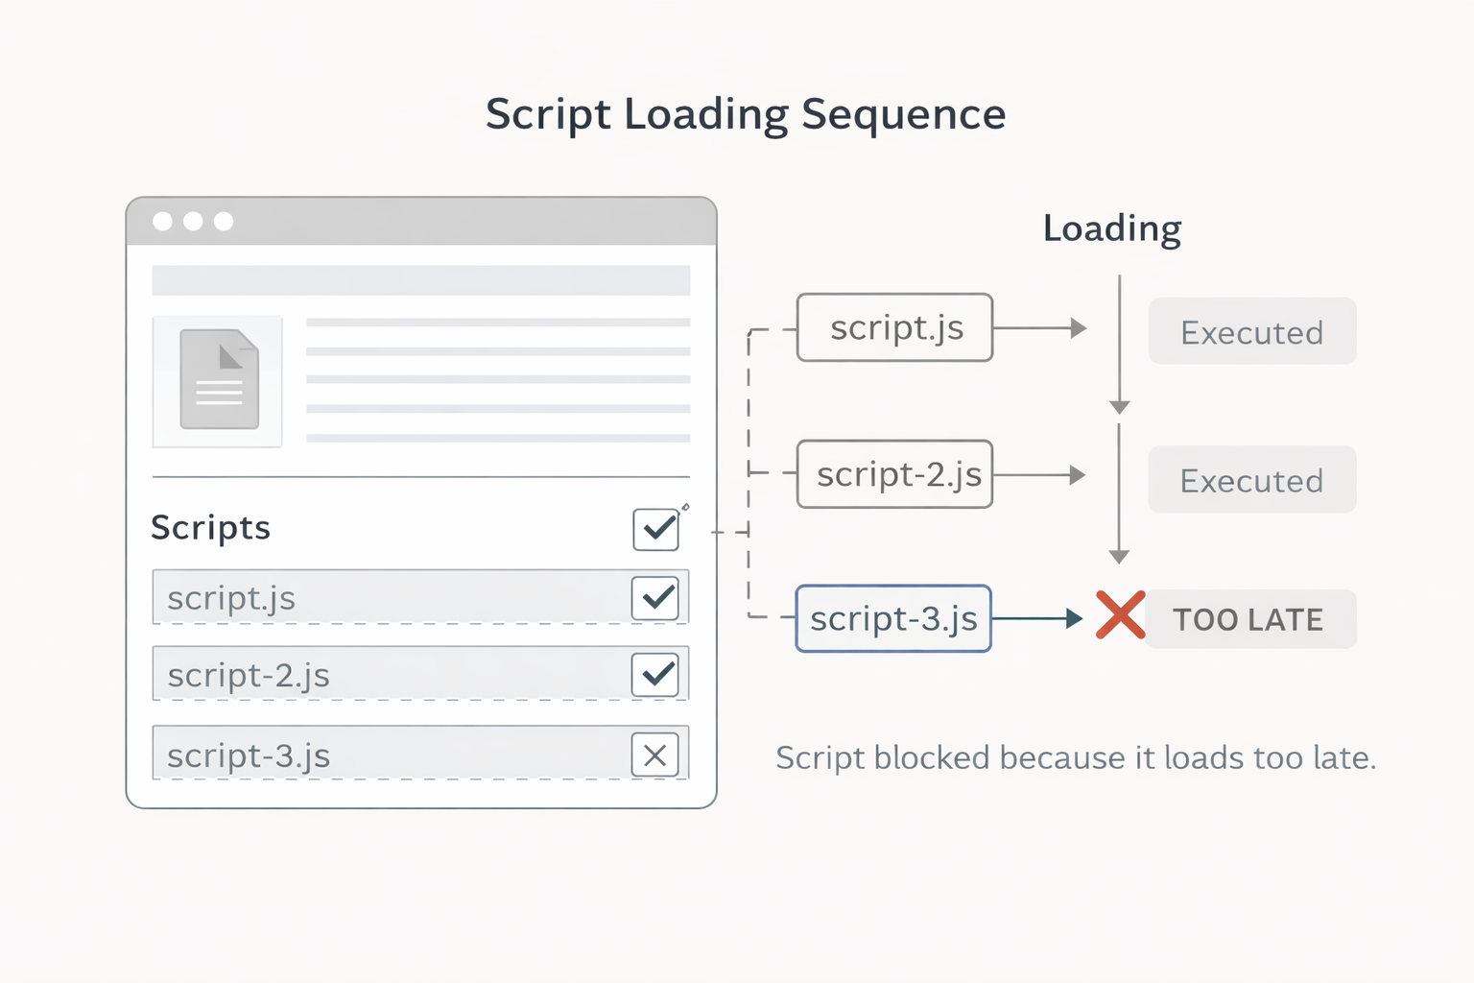Viewport: 1474px width, 983px height.
Task: Click the first Executed status badge
Action: coord(1252,332)
